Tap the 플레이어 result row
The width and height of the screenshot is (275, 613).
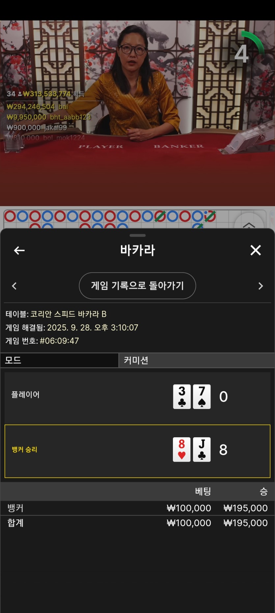click(137, 398)
